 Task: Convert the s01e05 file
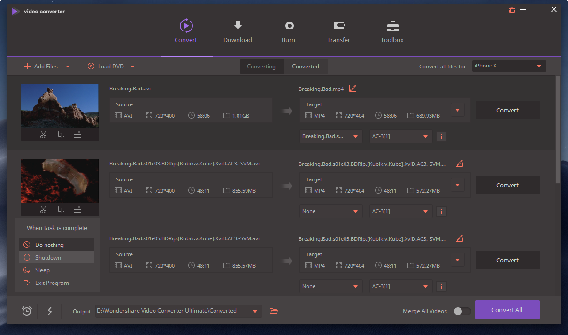[507, 260]
